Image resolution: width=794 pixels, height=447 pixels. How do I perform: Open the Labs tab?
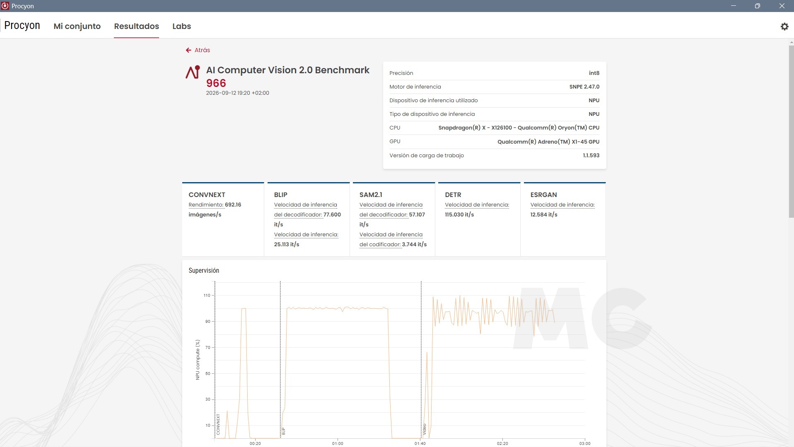[x=181, y=26]
